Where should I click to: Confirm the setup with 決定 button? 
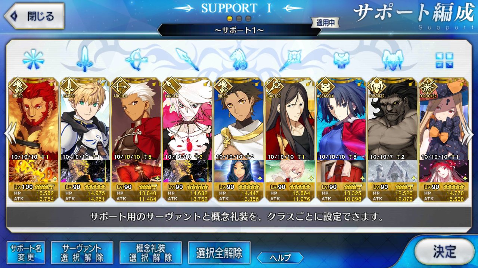444,252
